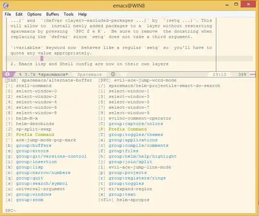Viewport: 259px width, 216px height.
Task: Click the 29:13 cursor position indicator
Action: (x=219, y=74)
